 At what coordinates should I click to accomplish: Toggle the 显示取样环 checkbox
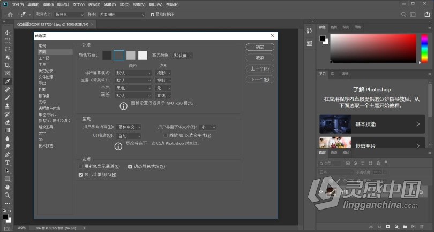point(153,14)
